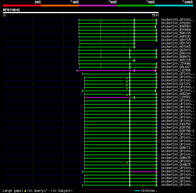The image size is (196, 193).
Task: Select the UniRef100_Q8L647 label
Action: point(176,67)
